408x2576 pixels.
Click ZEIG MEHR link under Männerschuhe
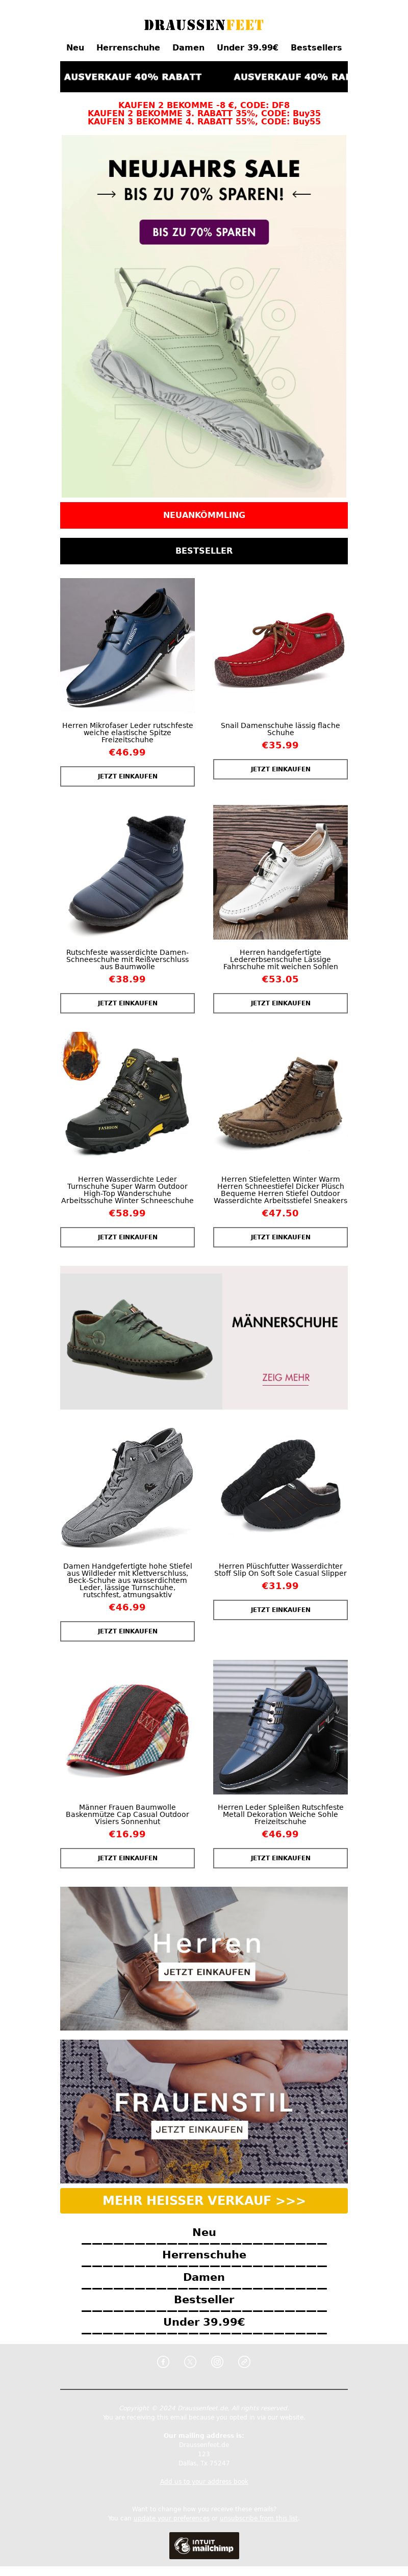[x=286, y=1378]
